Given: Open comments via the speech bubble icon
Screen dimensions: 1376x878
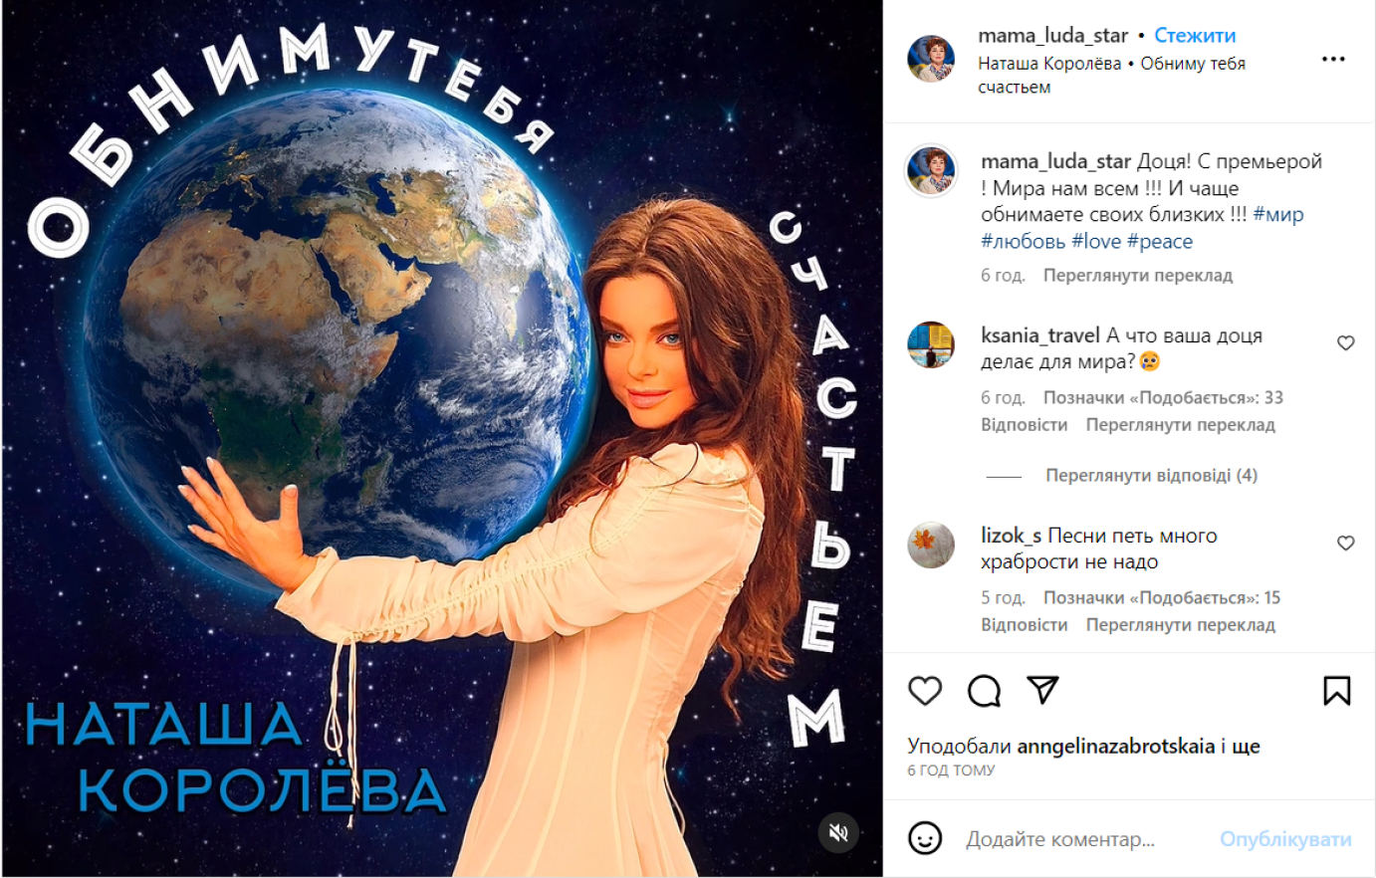Looking at the screenshot, I should click(x=984, y=691).
